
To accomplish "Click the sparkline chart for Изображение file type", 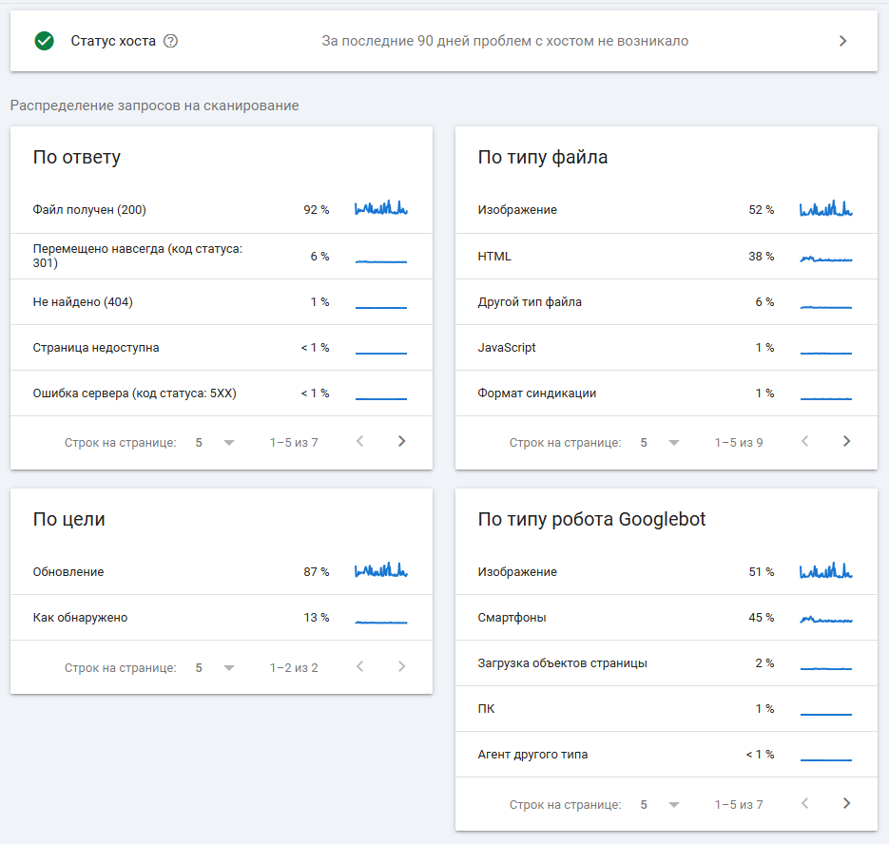I will (825, 209).
